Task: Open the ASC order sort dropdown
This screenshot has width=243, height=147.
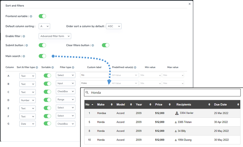Action: 114,26
